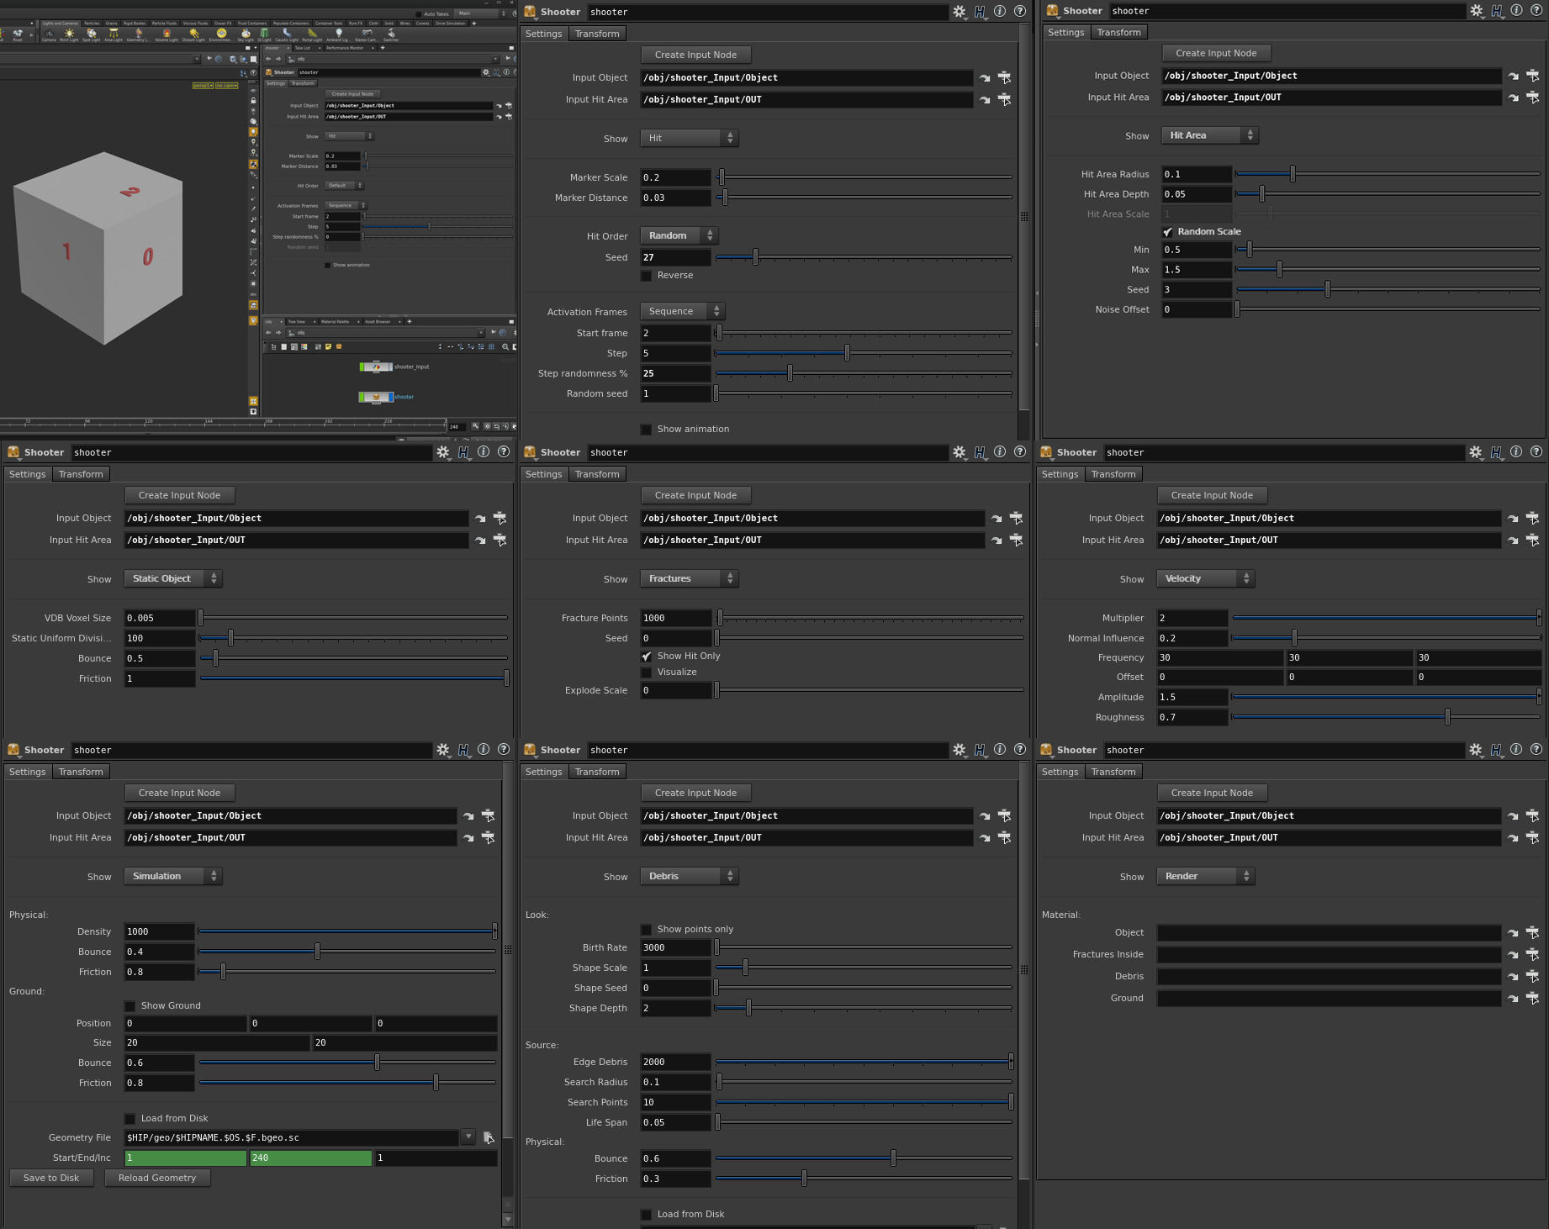Click Step randomness % slider handle
Screen dimensions: 1549x1229
point(790,373)
